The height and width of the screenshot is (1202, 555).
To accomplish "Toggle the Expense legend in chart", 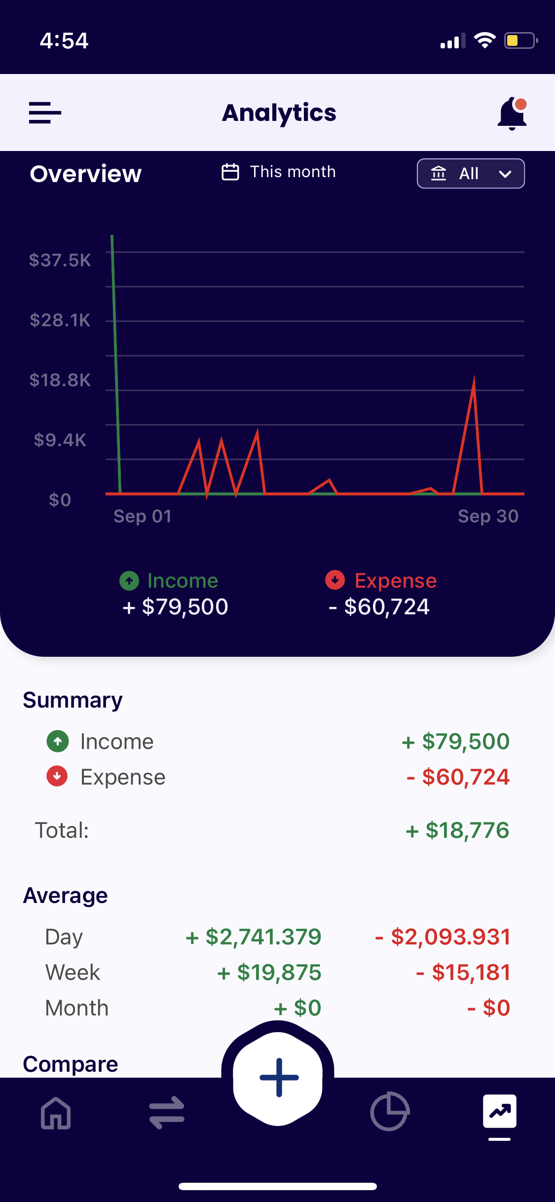I will coord(381,581).
